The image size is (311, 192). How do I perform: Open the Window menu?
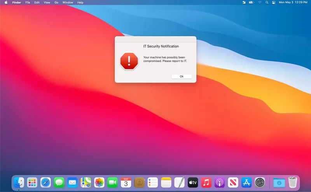[x=68, y=2]
